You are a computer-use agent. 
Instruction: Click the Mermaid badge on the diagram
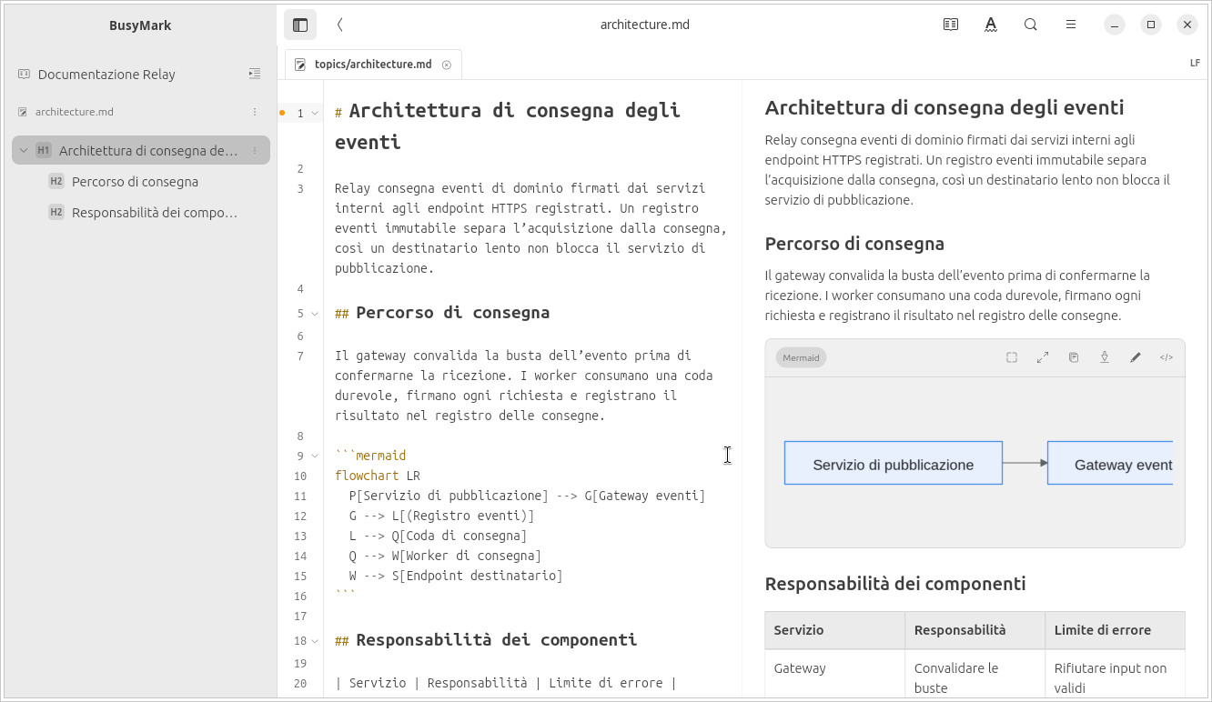point(801,357)
